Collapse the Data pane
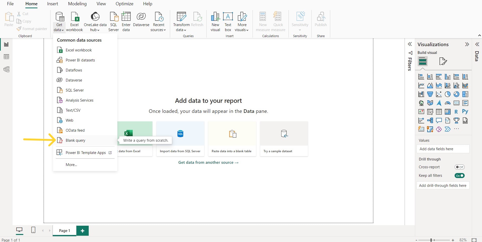The height and width of the screenshot is (242, 482). 477,44
